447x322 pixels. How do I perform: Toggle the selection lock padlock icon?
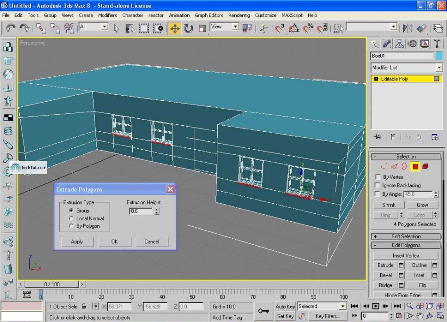click(84, 306)
